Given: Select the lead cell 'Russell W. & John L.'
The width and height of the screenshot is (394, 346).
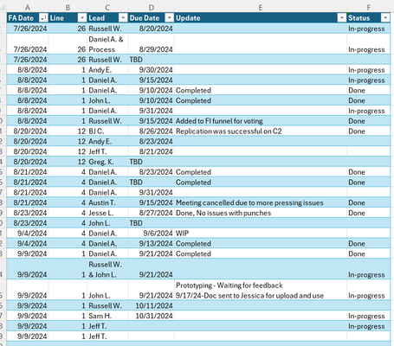Looking at the screenshot, I should click(x=107, y=269).
